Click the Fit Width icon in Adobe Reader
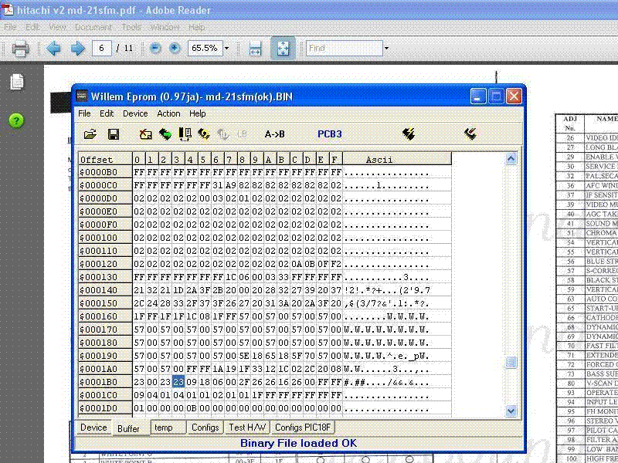 click(255, 49)
